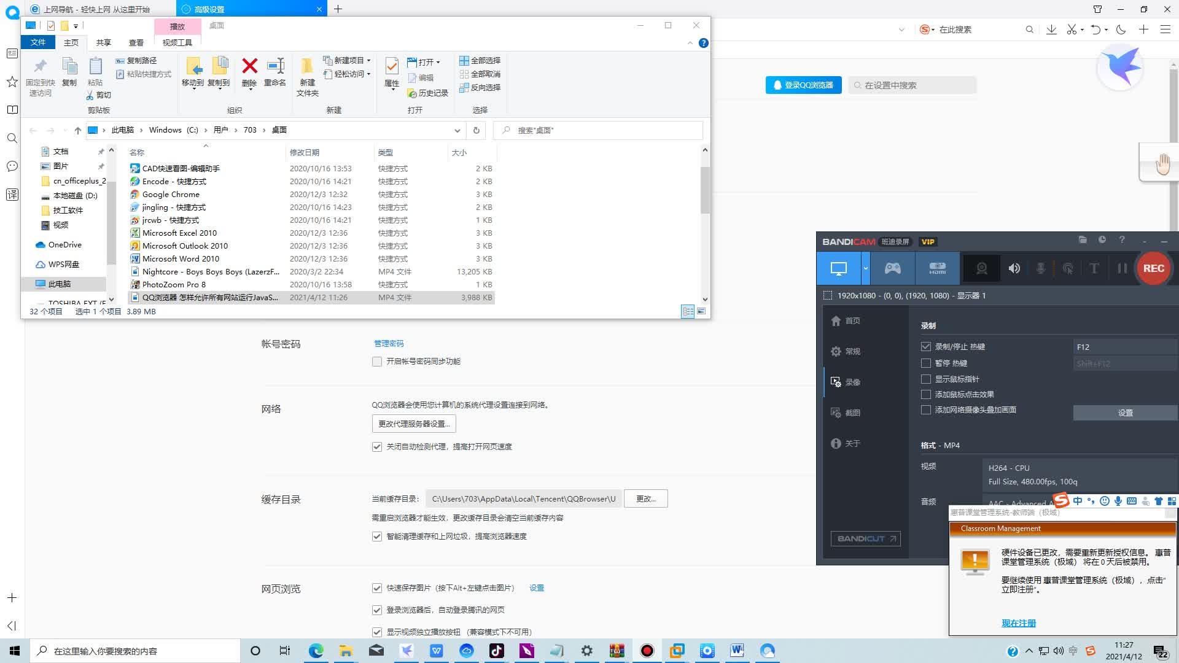Click the 现在注册 link in popup
This screenshot has height=663, width=1179.
pyautogui.click(x=1018, y=623)
